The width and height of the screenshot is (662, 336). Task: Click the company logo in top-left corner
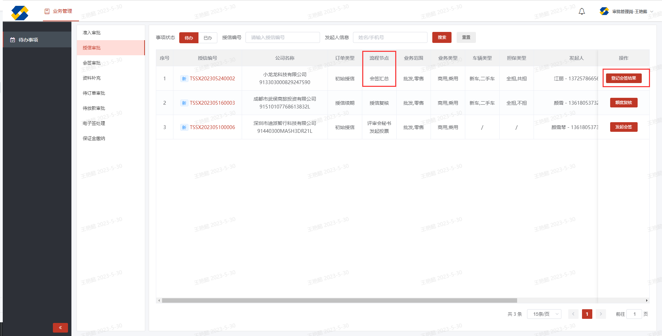[20, 13]
